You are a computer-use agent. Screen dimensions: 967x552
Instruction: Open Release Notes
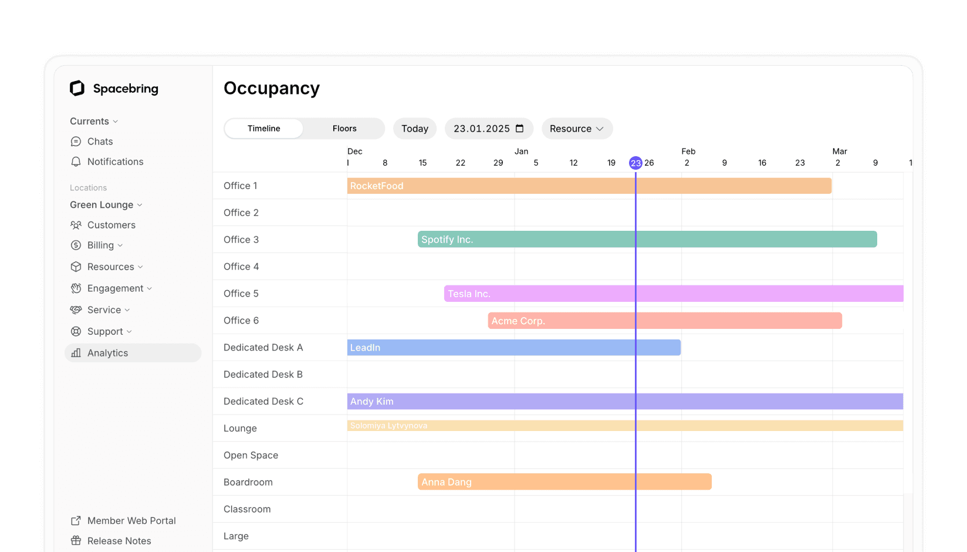(x=119, y=540)
